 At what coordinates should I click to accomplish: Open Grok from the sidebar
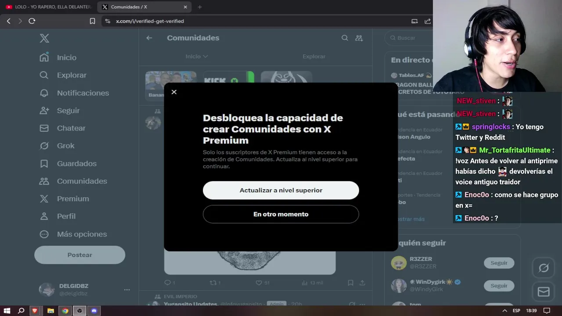coord(57,146)
